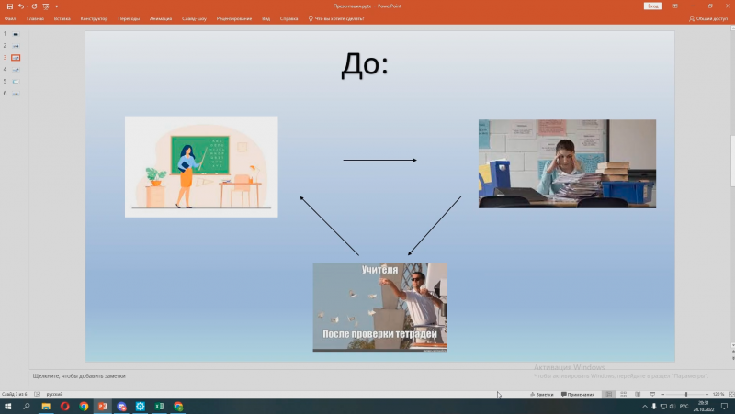The image size is (735, 414).
Task: Select slide 1 thumbnail
Action: tap(16, 34)
